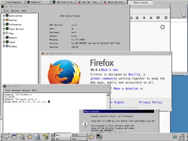Open the Firefox hamburger menu
188x141 pixels.
pyautogui.click(x=166, y=18)
